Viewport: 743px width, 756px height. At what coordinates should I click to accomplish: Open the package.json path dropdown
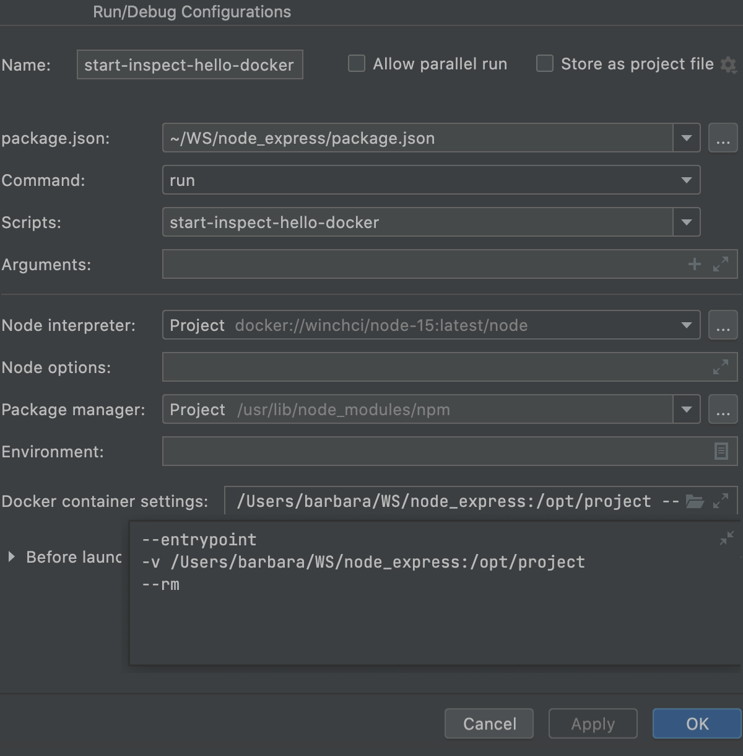[x=685, y=138]
